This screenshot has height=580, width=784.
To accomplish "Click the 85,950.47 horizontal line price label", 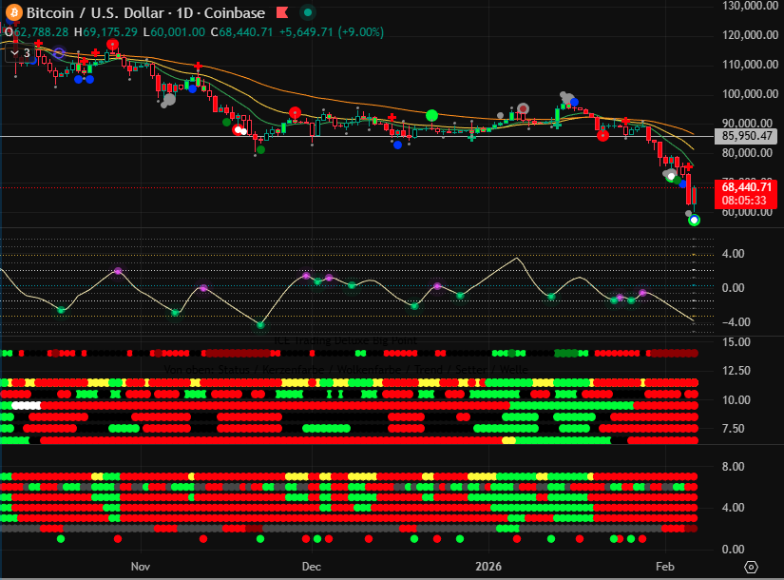I will click(749, 136).
